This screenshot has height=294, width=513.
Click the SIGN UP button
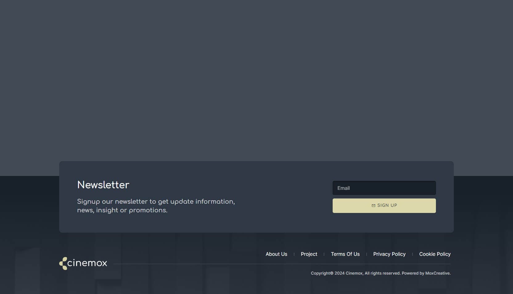384,206
